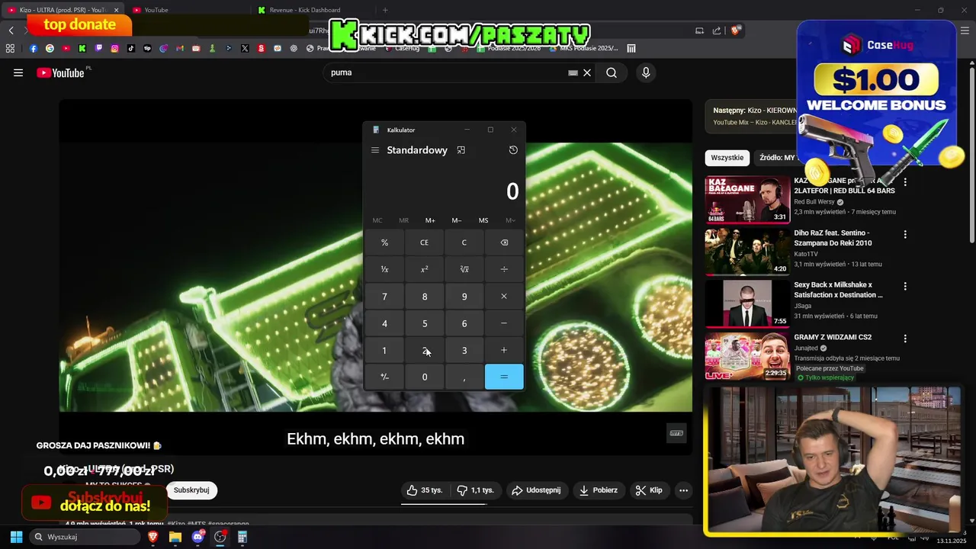Switch to the Revenue - Kick Dashboard tab
The height and width of the screenshot is (549, 976).
pos(313,10)
